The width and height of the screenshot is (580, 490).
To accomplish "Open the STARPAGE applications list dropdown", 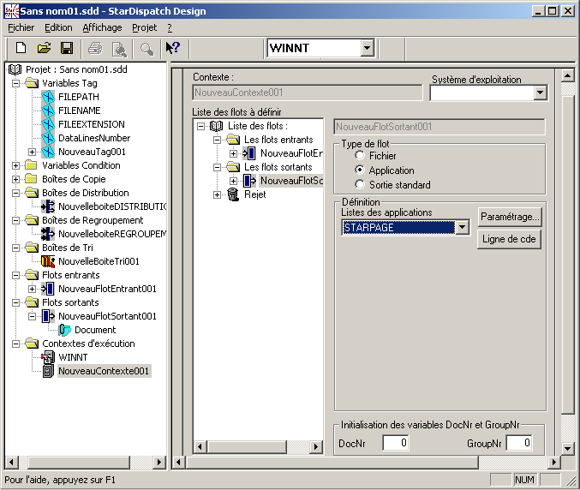I will pos(463,228).
